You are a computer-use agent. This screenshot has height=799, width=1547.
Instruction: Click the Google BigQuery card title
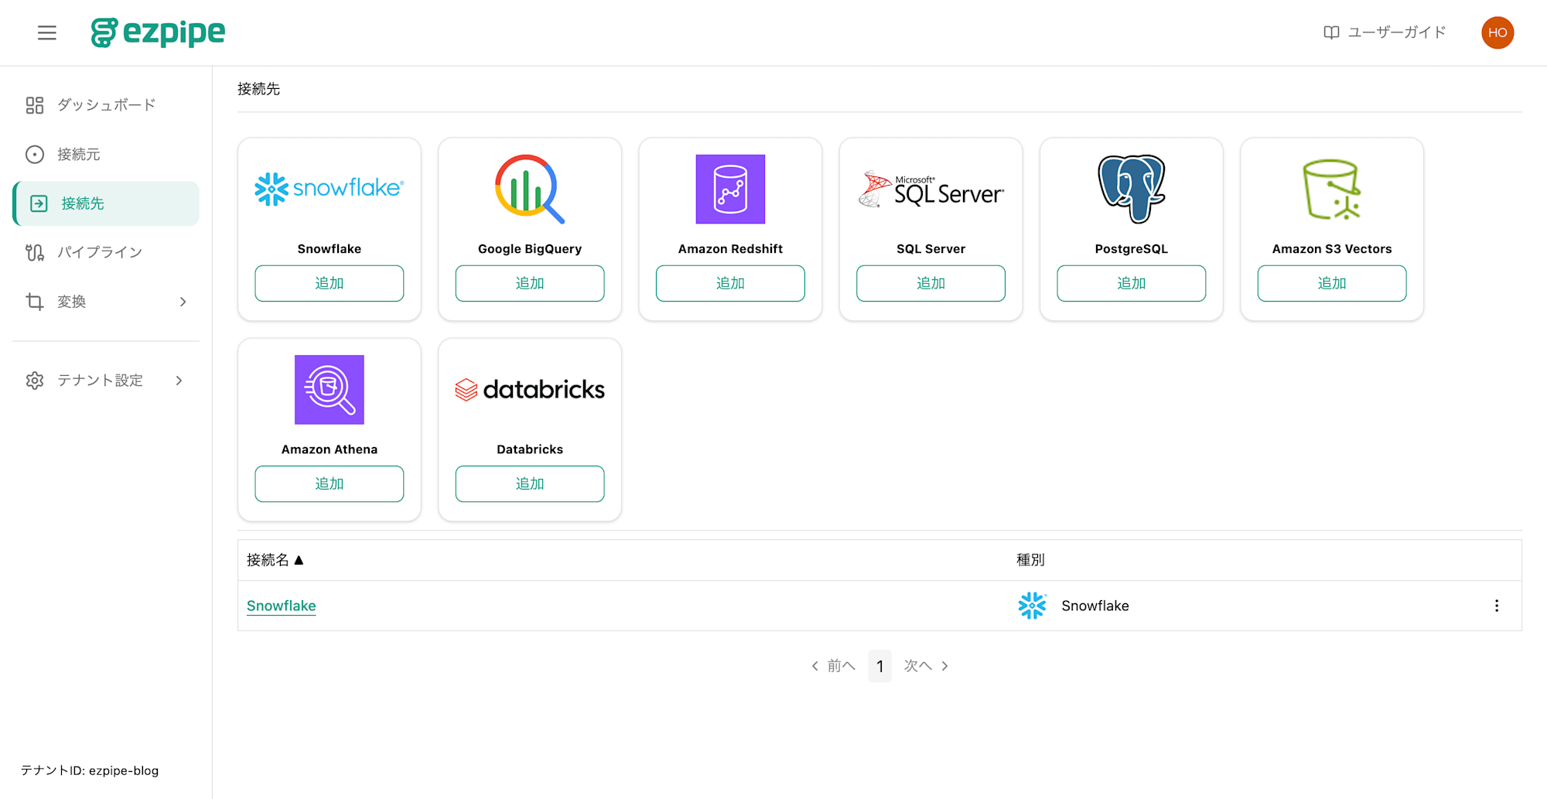click(x=530, y=249)
